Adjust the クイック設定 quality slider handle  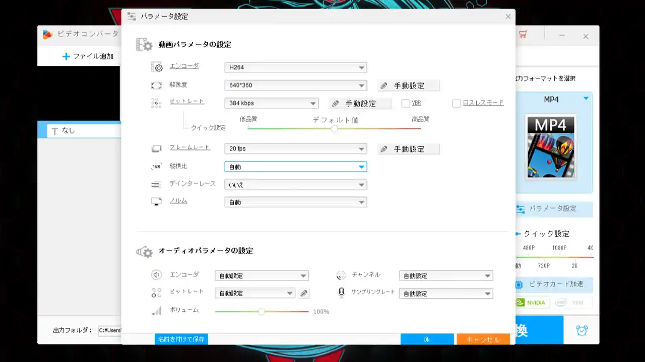pos(334,129)
